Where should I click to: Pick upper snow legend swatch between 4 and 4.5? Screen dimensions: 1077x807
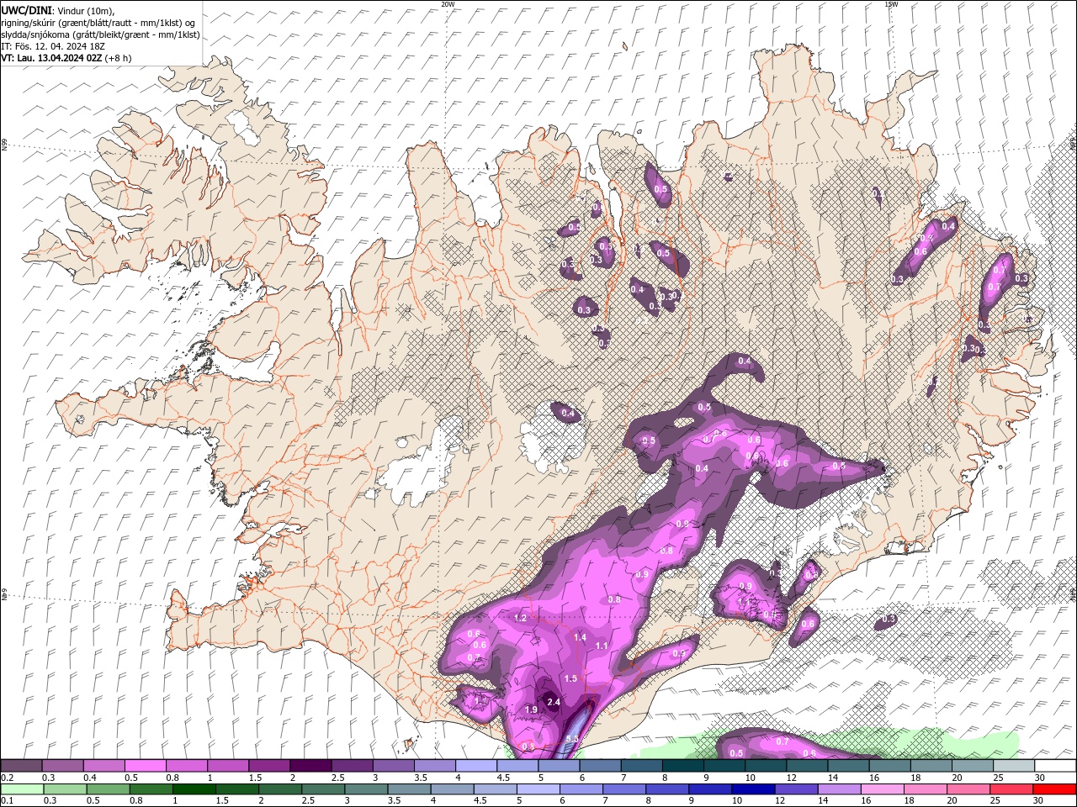(476, 766)
